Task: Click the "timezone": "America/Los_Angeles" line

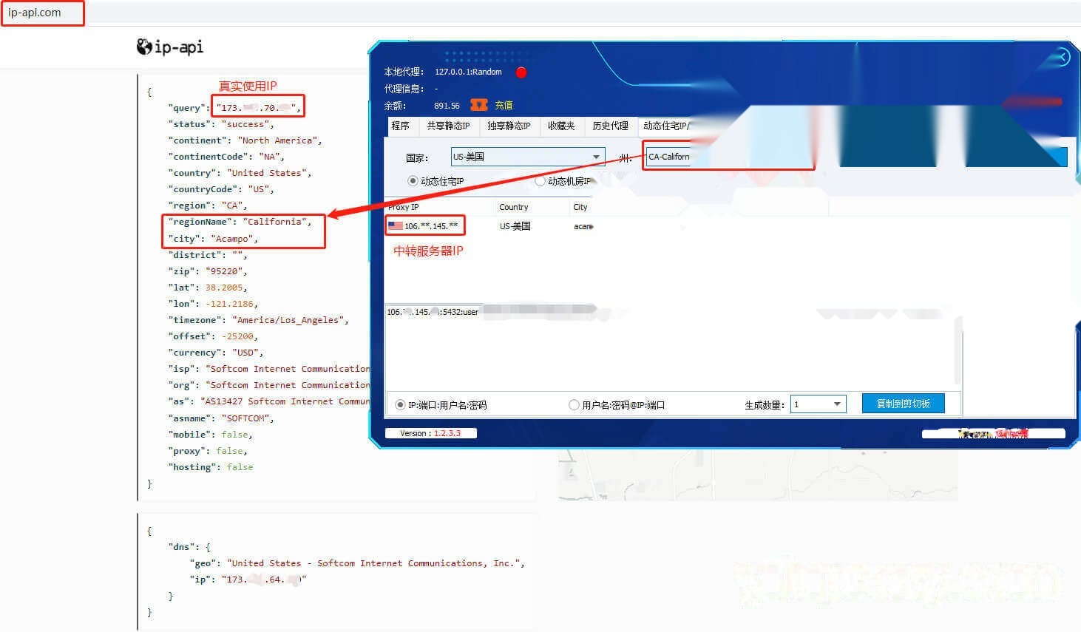Action: tap(258, 320)
